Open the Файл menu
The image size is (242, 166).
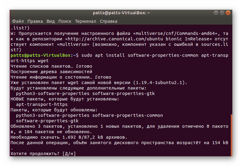click(18, 21)
